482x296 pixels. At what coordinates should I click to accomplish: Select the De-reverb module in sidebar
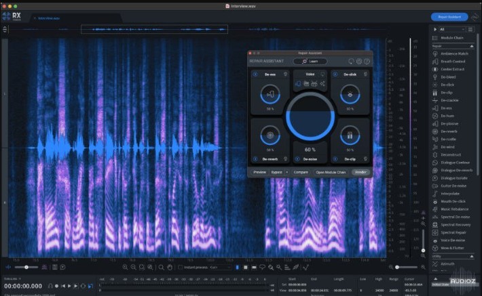pos(447,131)
